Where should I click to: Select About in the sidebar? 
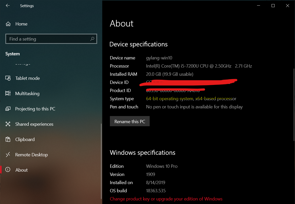click(51, 170)
